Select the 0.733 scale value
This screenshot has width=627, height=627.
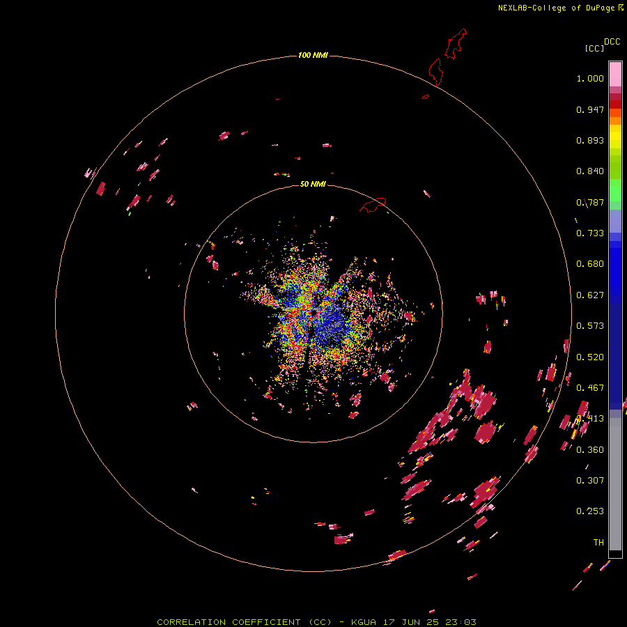coord(590,233)
